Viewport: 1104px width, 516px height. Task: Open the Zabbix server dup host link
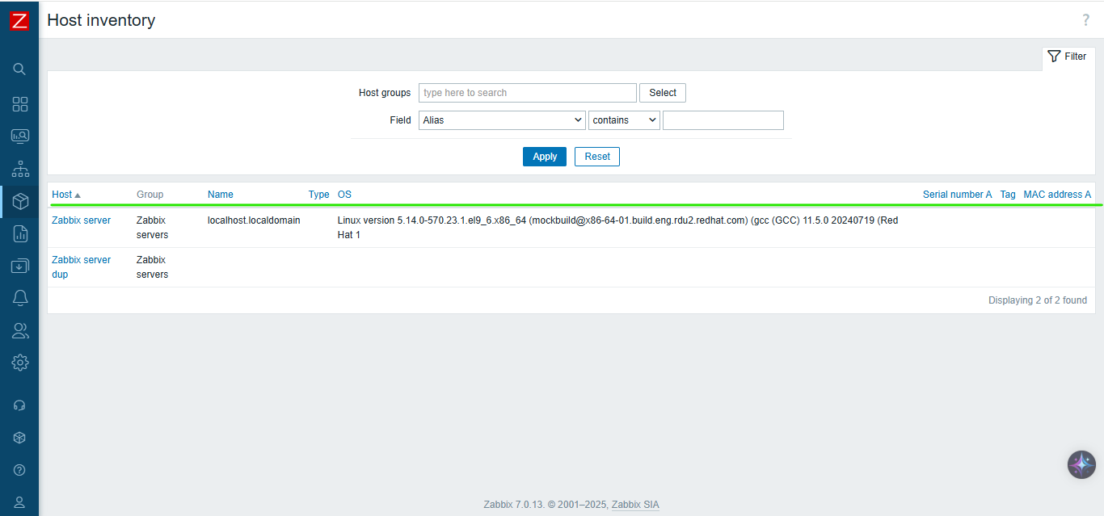coord(82,267)
